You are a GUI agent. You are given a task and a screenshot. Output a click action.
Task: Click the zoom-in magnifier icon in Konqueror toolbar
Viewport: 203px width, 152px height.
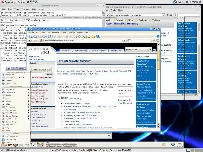pos(83,37)
